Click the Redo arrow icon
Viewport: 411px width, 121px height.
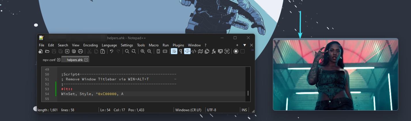(118, 51)
